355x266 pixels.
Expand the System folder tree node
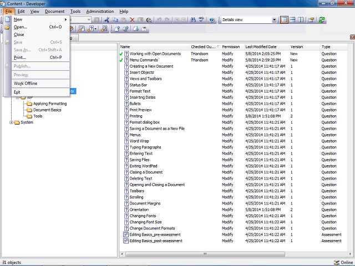pyautogui.click(x=11, y=122)
